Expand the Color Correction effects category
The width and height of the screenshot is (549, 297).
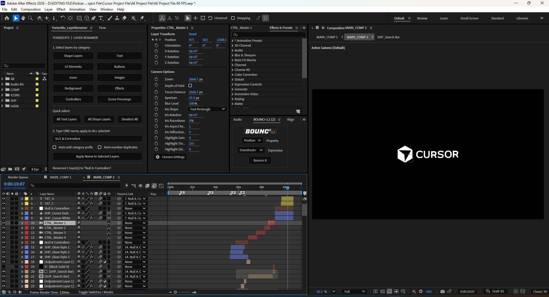click(x=232, y=75)
